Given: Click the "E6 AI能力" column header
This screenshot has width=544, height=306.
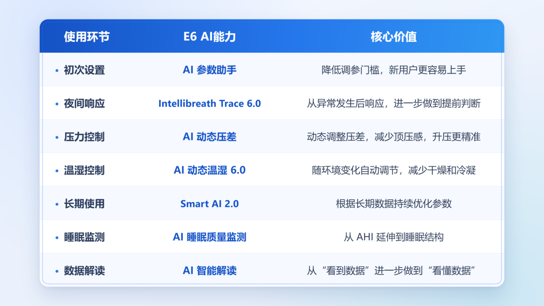Looking at the screenshot, I should (x=210, y=37).
